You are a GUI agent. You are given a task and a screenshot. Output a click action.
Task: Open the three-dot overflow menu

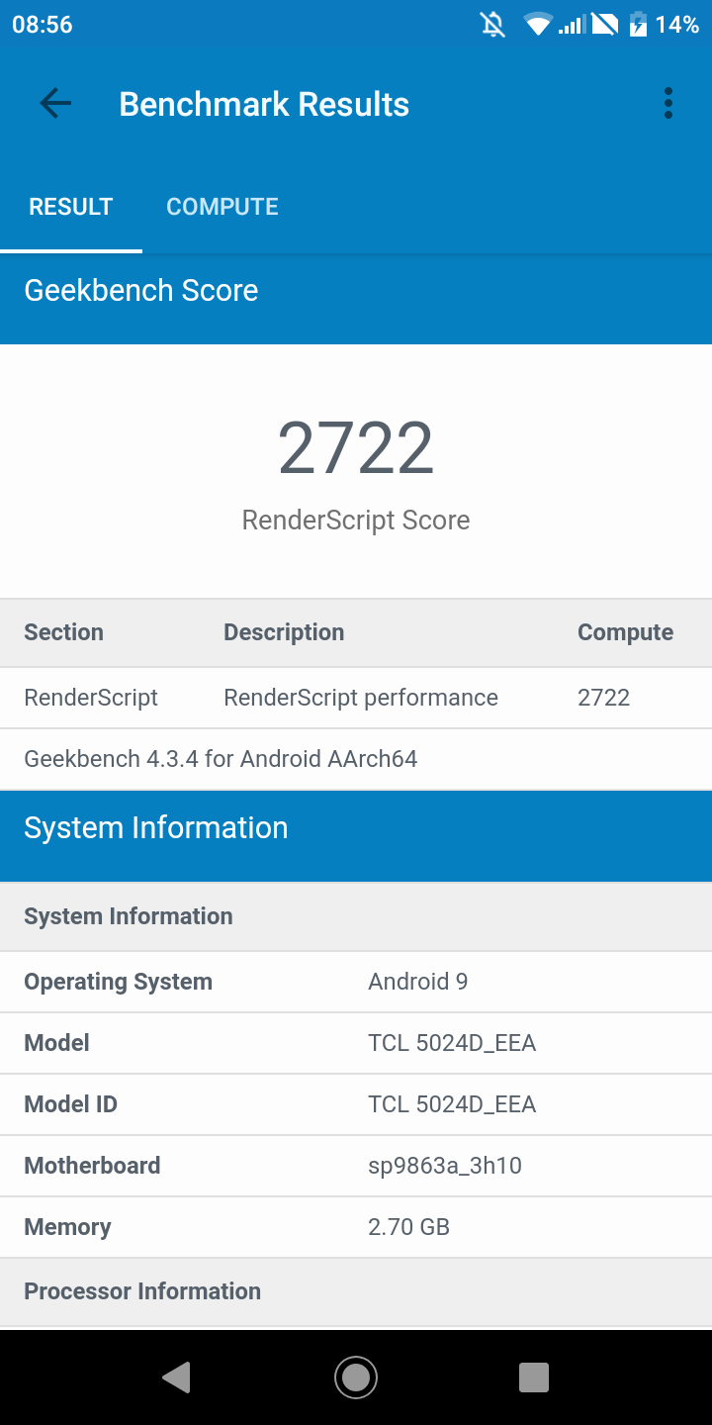point(668,104)
